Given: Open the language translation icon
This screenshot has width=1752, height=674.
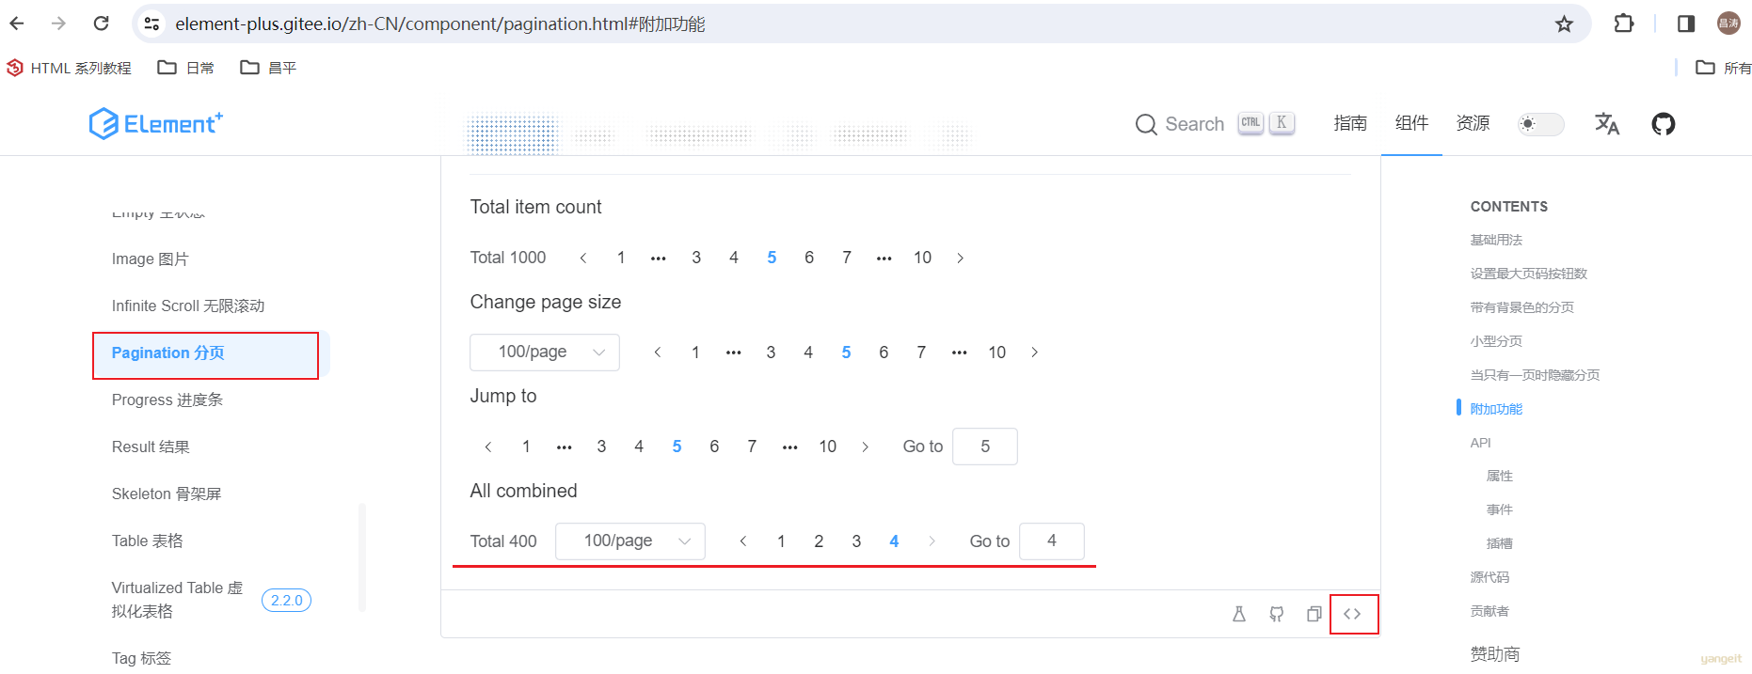Looking at the screenshot, I should [1607, 124].
